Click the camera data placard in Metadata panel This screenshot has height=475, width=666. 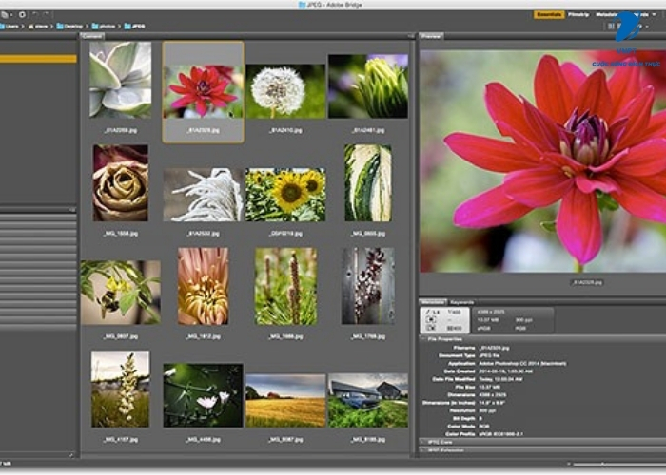click(444, 320)
